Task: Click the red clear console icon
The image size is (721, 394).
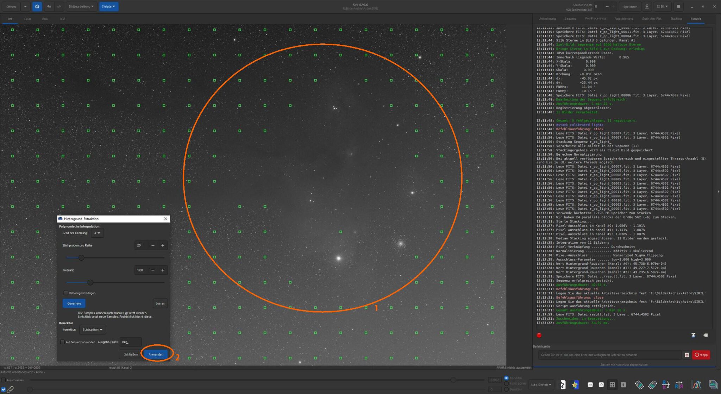Action: coord(539,335)
